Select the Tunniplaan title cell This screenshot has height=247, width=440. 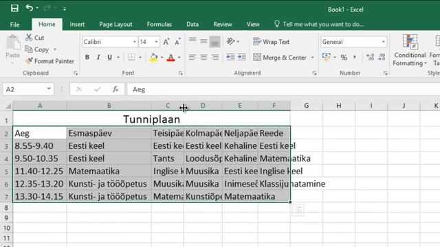coord(151,119)
